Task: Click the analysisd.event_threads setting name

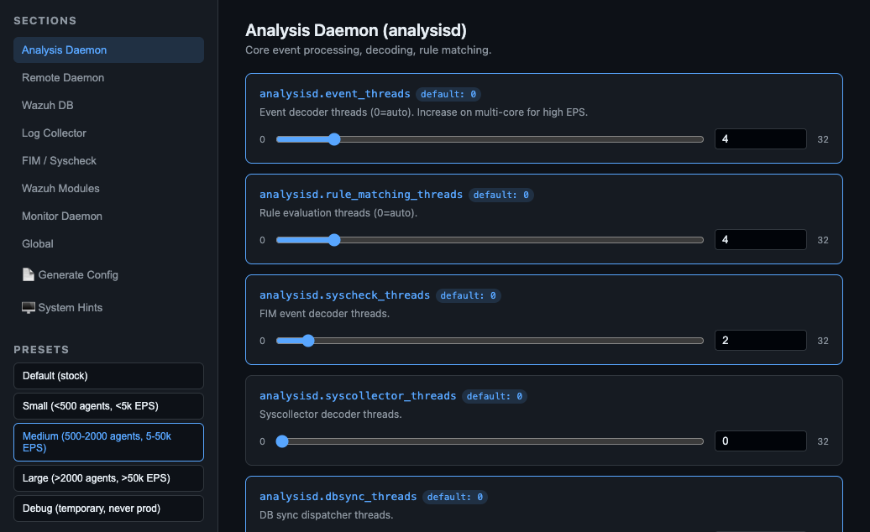Action: point(334,94)
